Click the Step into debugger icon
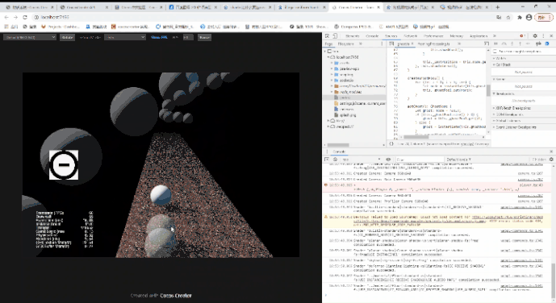 [512, 44]
